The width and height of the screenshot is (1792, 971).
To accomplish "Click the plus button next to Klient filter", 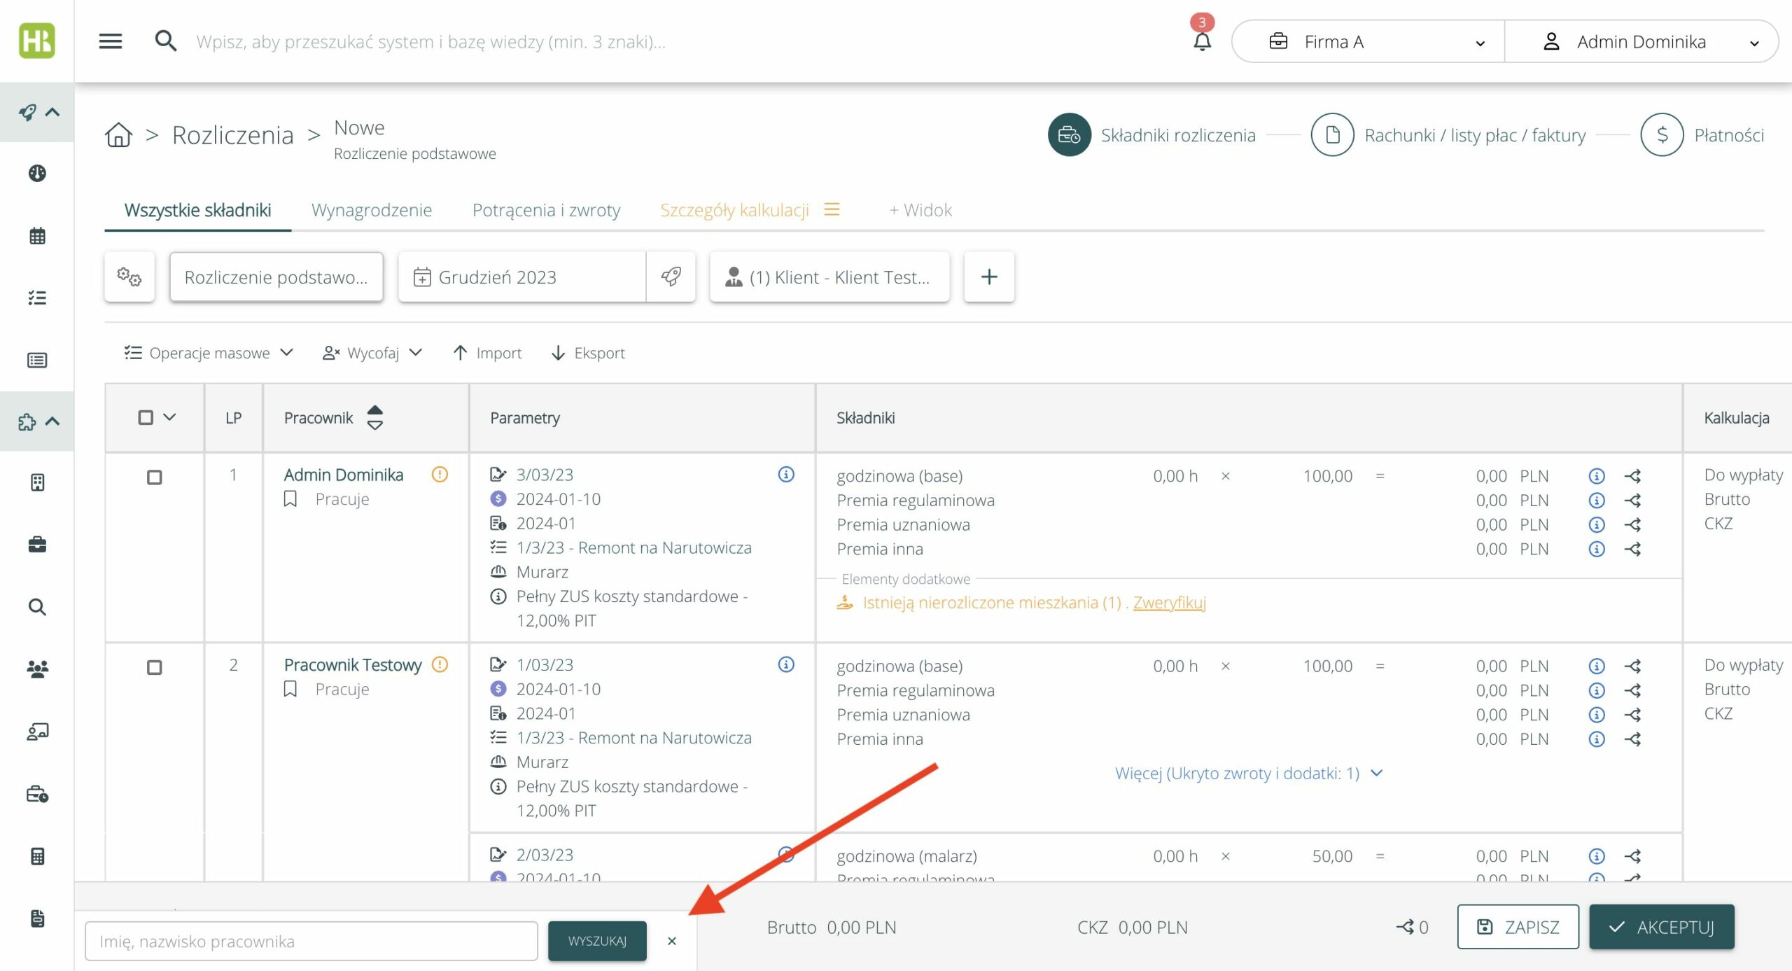I will (x=988, y=277).
